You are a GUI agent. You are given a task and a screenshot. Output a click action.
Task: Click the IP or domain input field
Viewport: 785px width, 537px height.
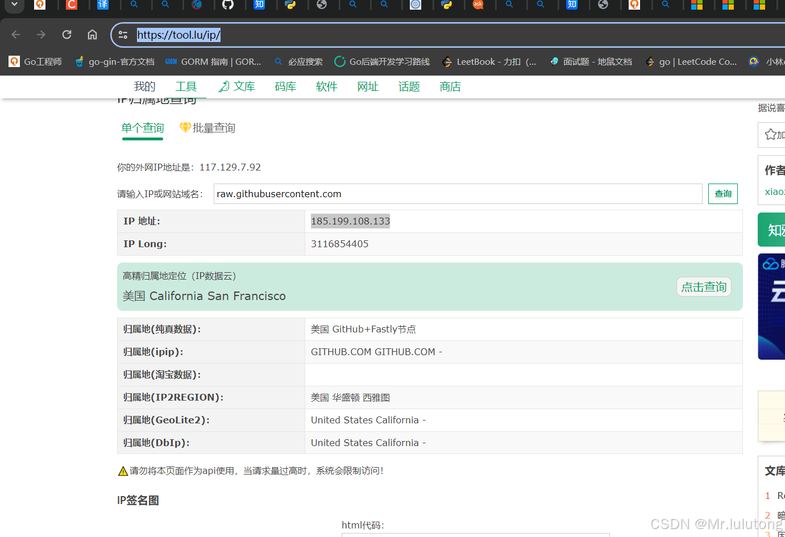(x=458, y=194)
